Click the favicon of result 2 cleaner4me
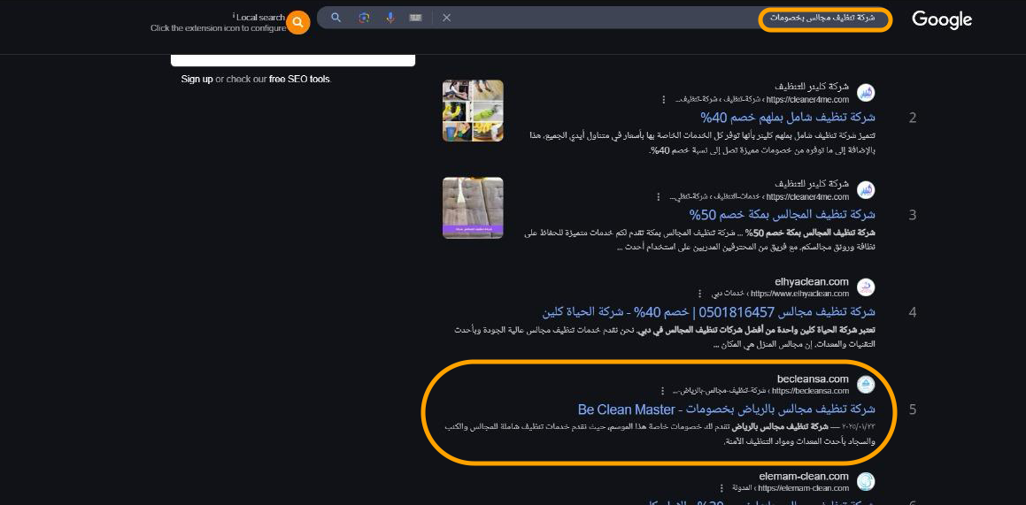Image resolution: width=1026 pixels, height=505 pixels. (x=866, y=93)
